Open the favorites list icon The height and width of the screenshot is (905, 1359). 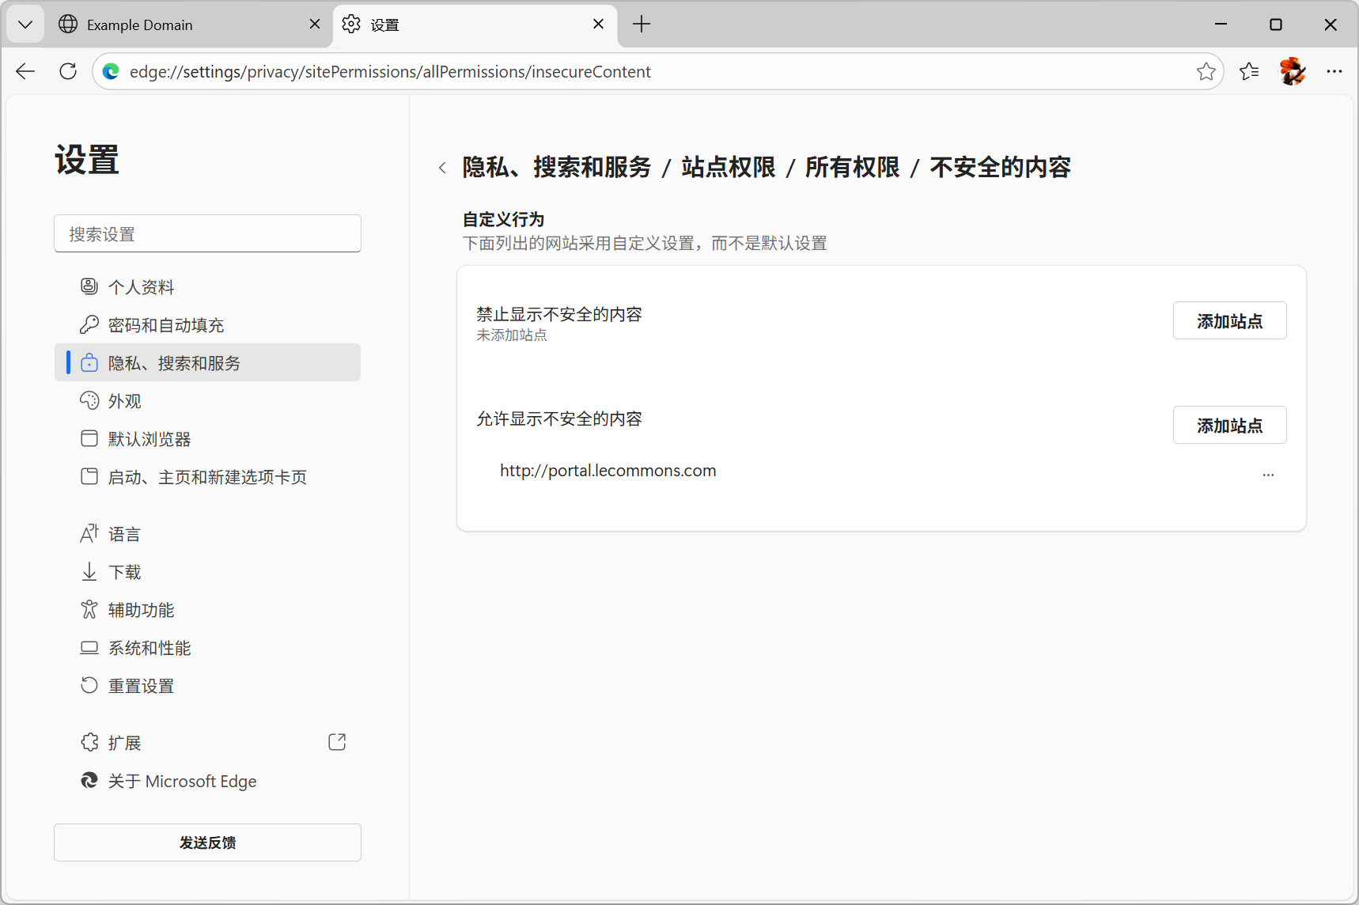[x=1249, y=71]
